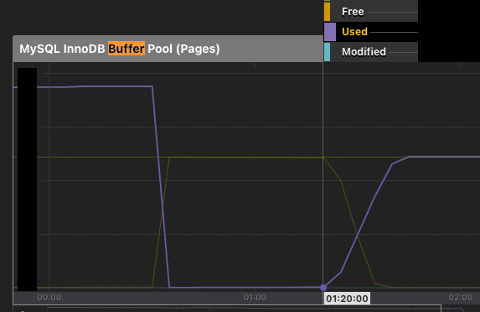Click the purple Used color swatch

coord(330,32)
